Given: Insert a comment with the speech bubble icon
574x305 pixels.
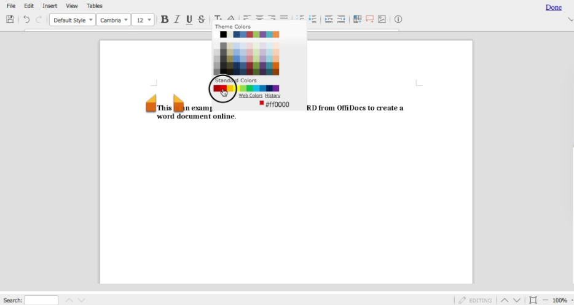Looking at the screenshot, I should [x=369, y=20].
